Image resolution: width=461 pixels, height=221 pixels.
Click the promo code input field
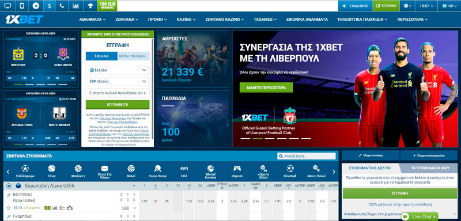pos(118,93)
